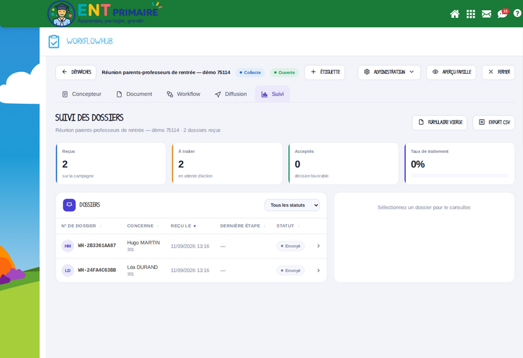Image resolution: width=523 pixels, height=358 pixels.
Task: Go to ENT home via house icon
Action: [x=455, y=14]
